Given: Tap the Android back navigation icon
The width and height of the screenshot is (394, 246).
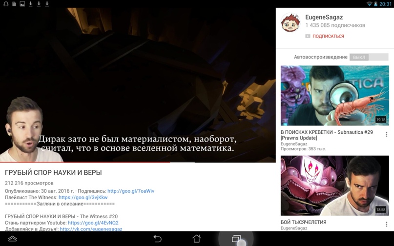Looking at the screenshot, I should 157,239.
